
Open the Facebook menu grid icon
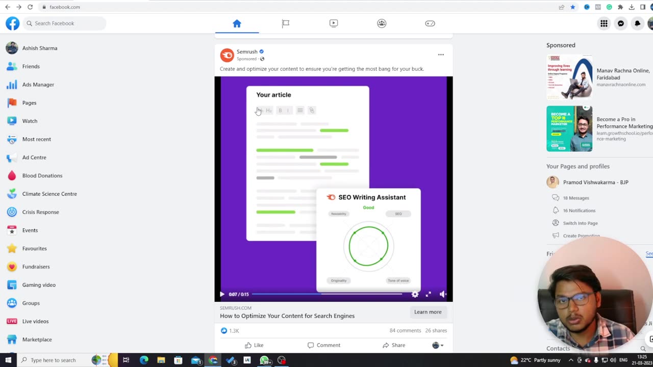click(x=604, y=23)
